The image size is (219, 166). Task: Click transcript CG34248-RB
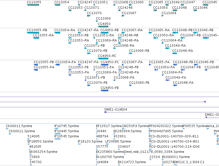(x=128, y=35)
